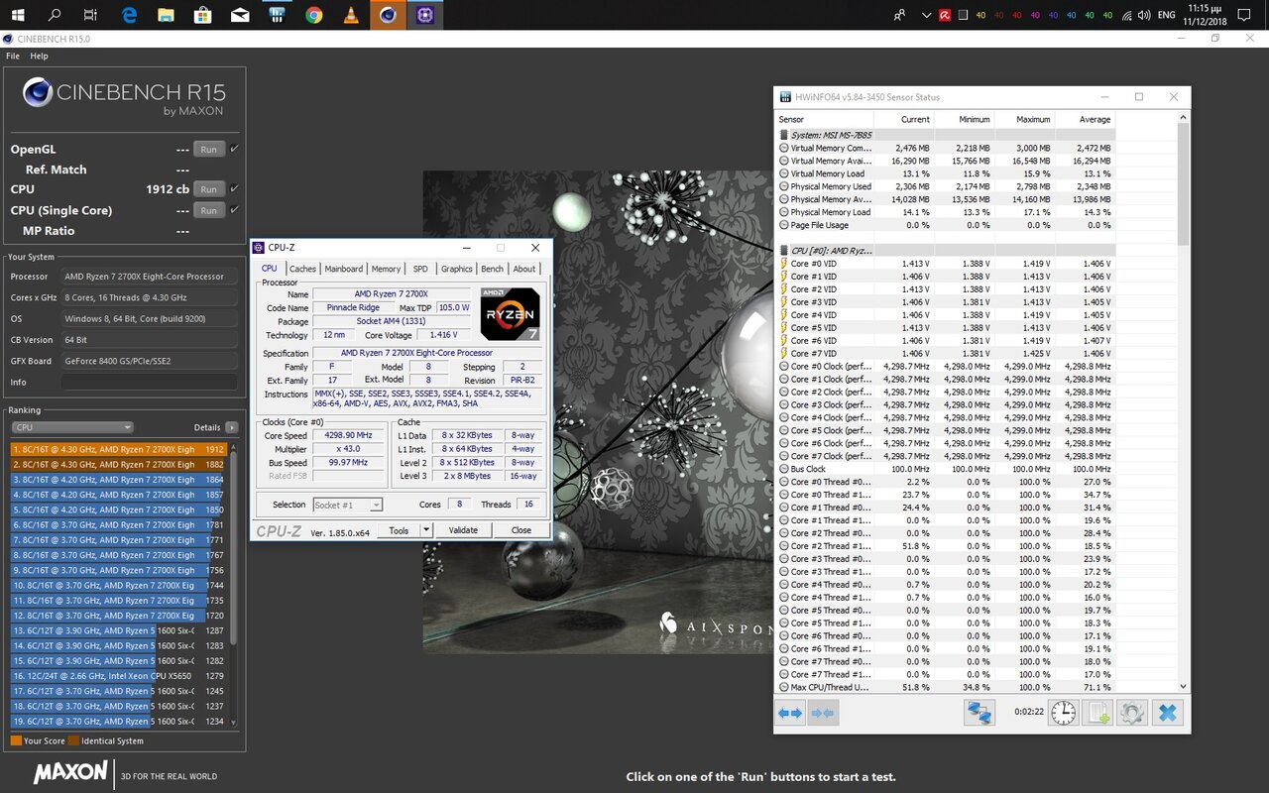Screen dimensions: 1269x793
Task: Open File Explorer from taskbar
Action: click(x=167, y=15)
